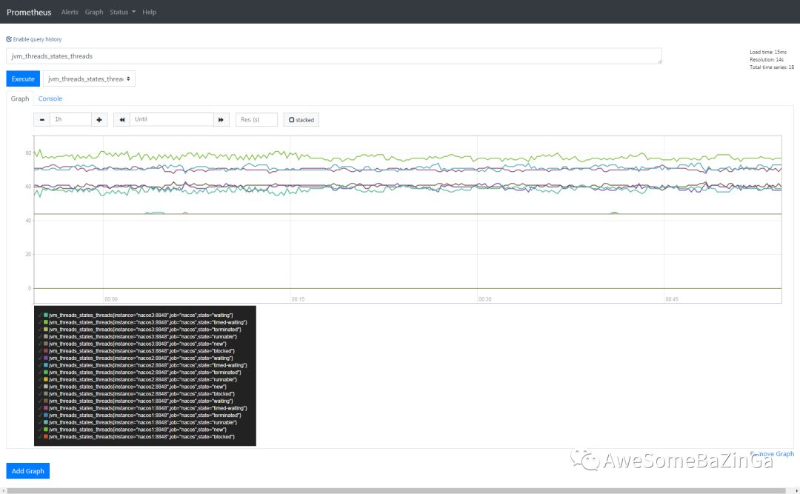Toggle nacos3 state="runnable" series checkmark

40,337
